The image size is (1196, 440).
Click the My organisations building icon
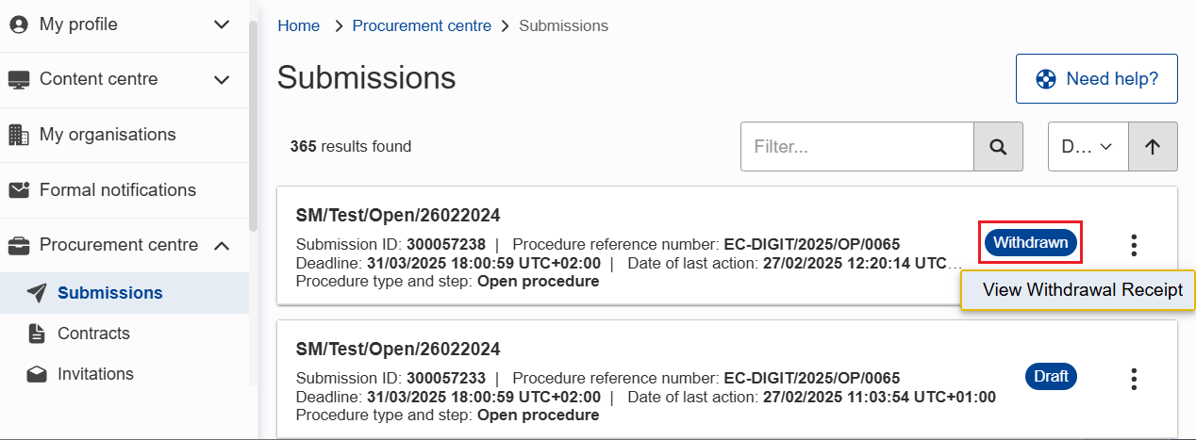[19, 135]
